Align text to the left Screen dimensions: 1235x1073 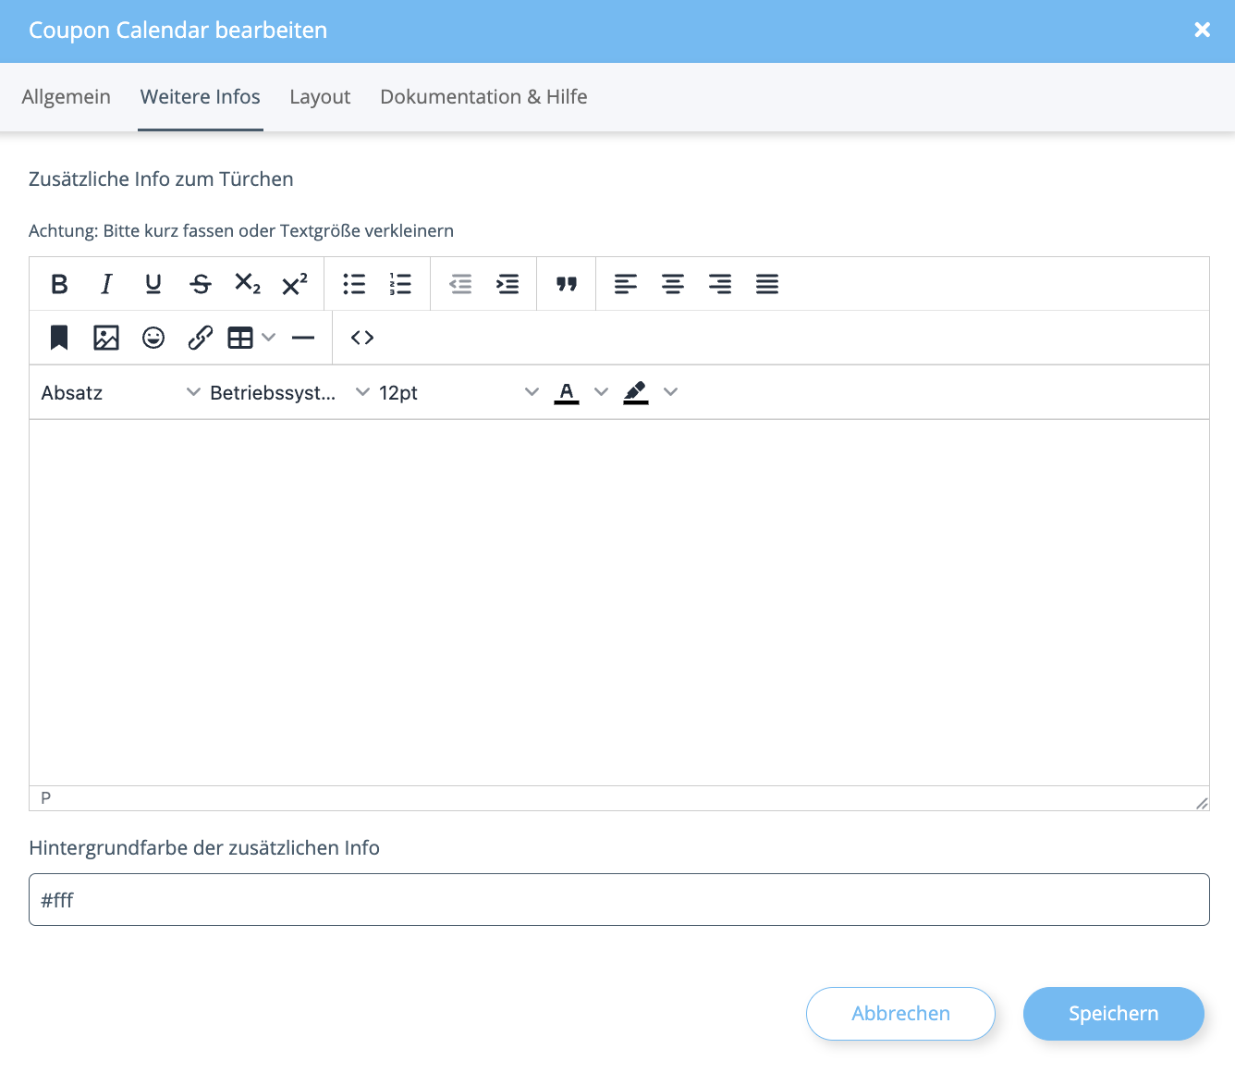626,284
